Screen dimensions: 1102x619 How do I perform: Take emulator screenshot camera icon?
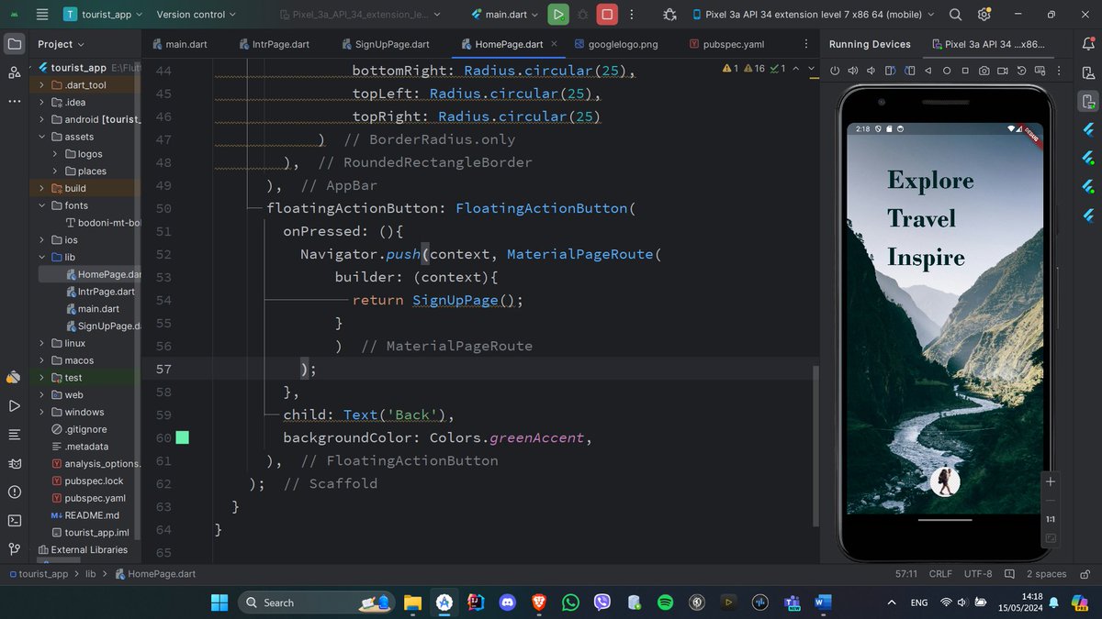tap(984, 71)
